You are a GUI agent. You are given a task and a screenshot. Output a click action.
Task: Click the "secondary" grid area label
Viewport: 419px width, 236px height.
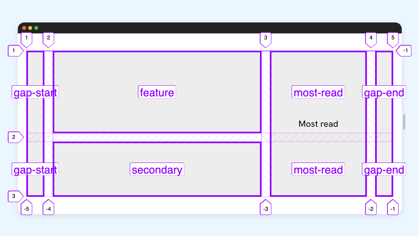tap(157, 169)
